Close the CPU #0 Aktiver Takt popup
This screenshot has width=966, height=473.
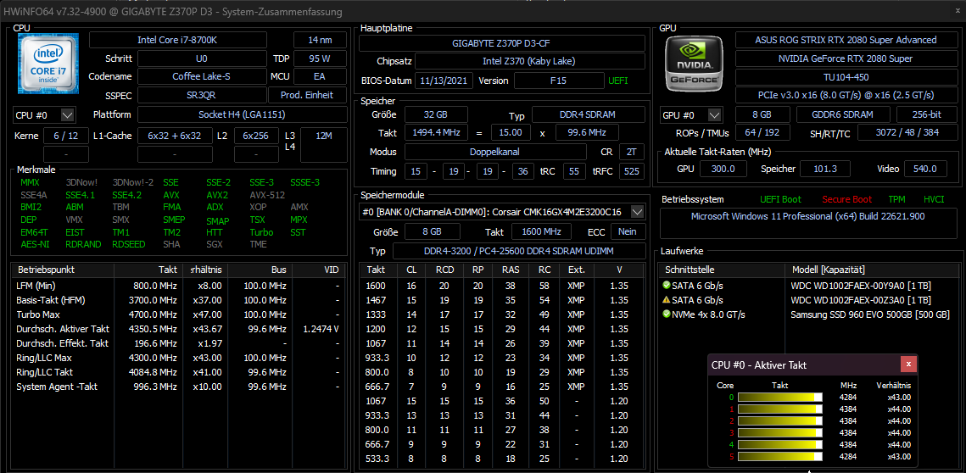click(908, 364)
